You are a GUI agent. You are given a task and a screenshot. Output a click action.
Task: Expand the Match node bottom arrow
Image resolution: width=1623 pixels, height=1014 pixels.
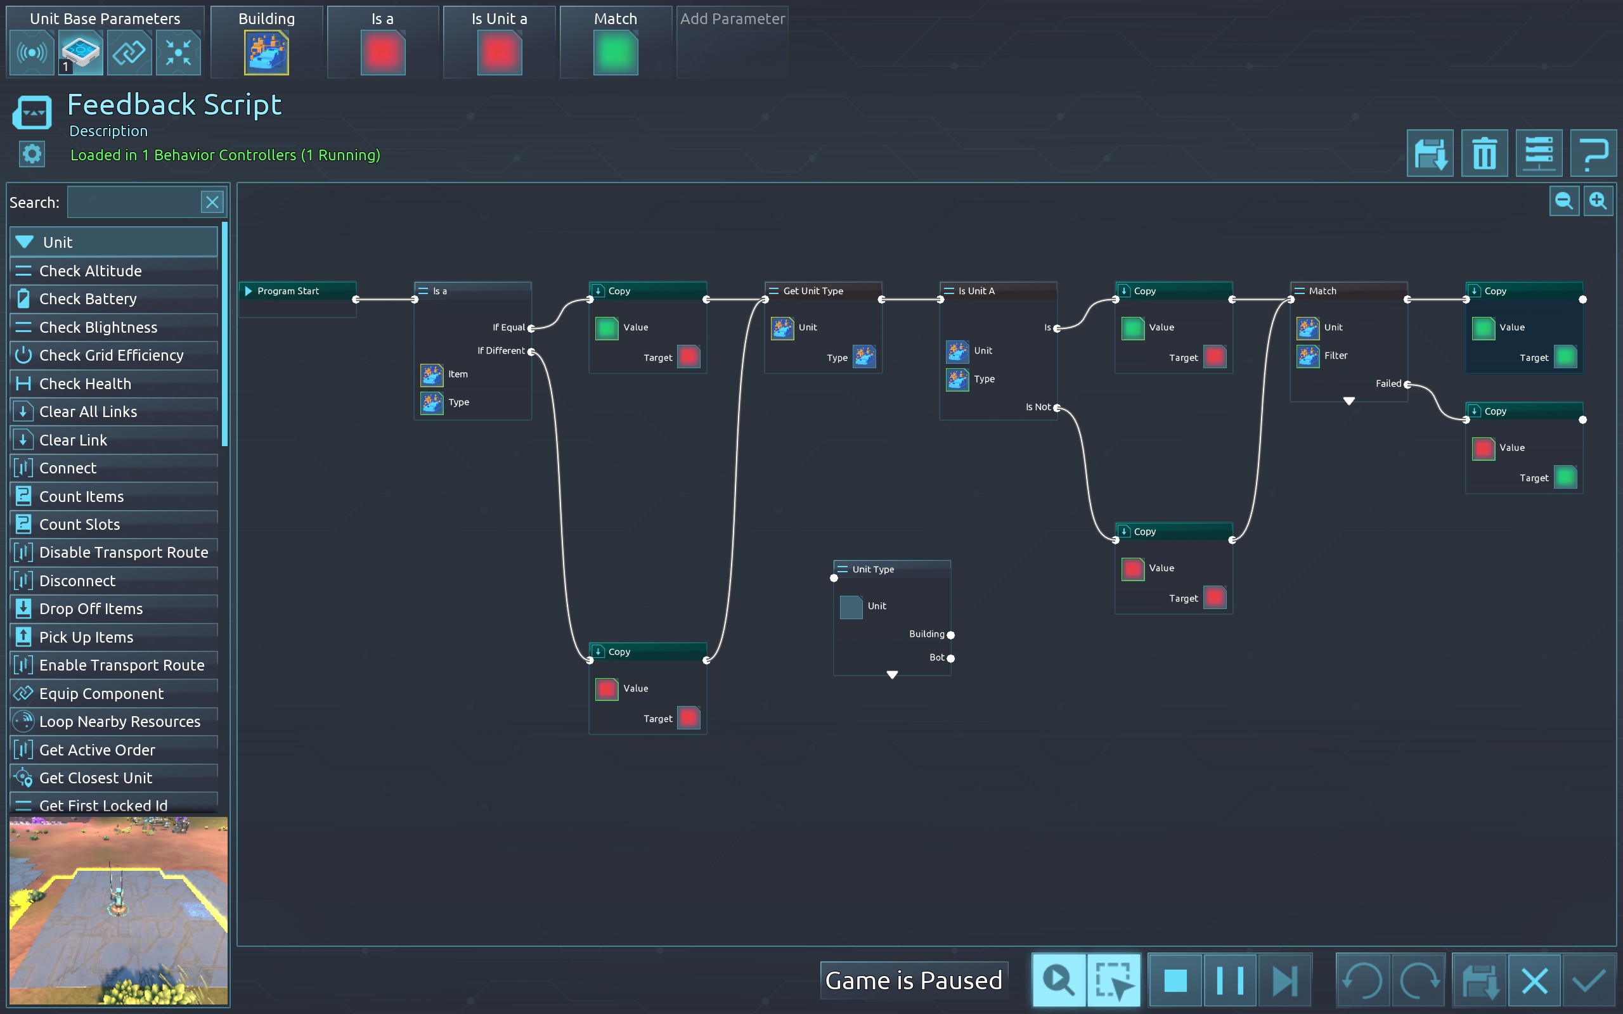point(1348,401)
